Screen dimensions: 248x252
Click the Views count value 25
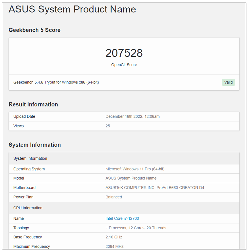[x=108, y=126]
